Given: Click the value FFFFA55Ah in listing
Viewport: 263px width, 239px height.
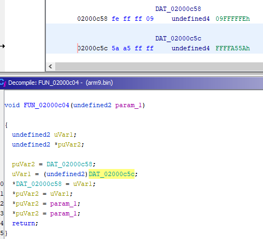Looking at the screenshot, I should tap(232, 48).
